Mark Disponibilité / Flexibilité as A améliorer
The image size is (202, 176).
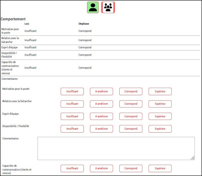[101, 129]
